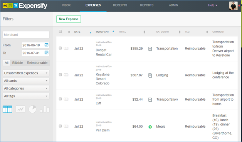Check the Budget Rental Car expense

pyautogui.click(x=61, y=48)
